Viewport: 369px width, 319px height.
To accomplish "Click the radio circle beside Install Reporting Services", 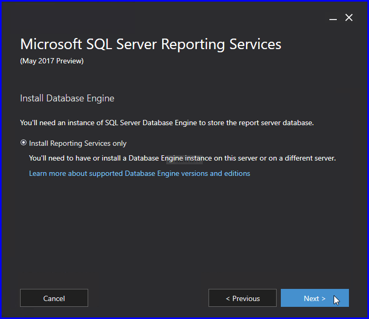I will pos(23,143).
